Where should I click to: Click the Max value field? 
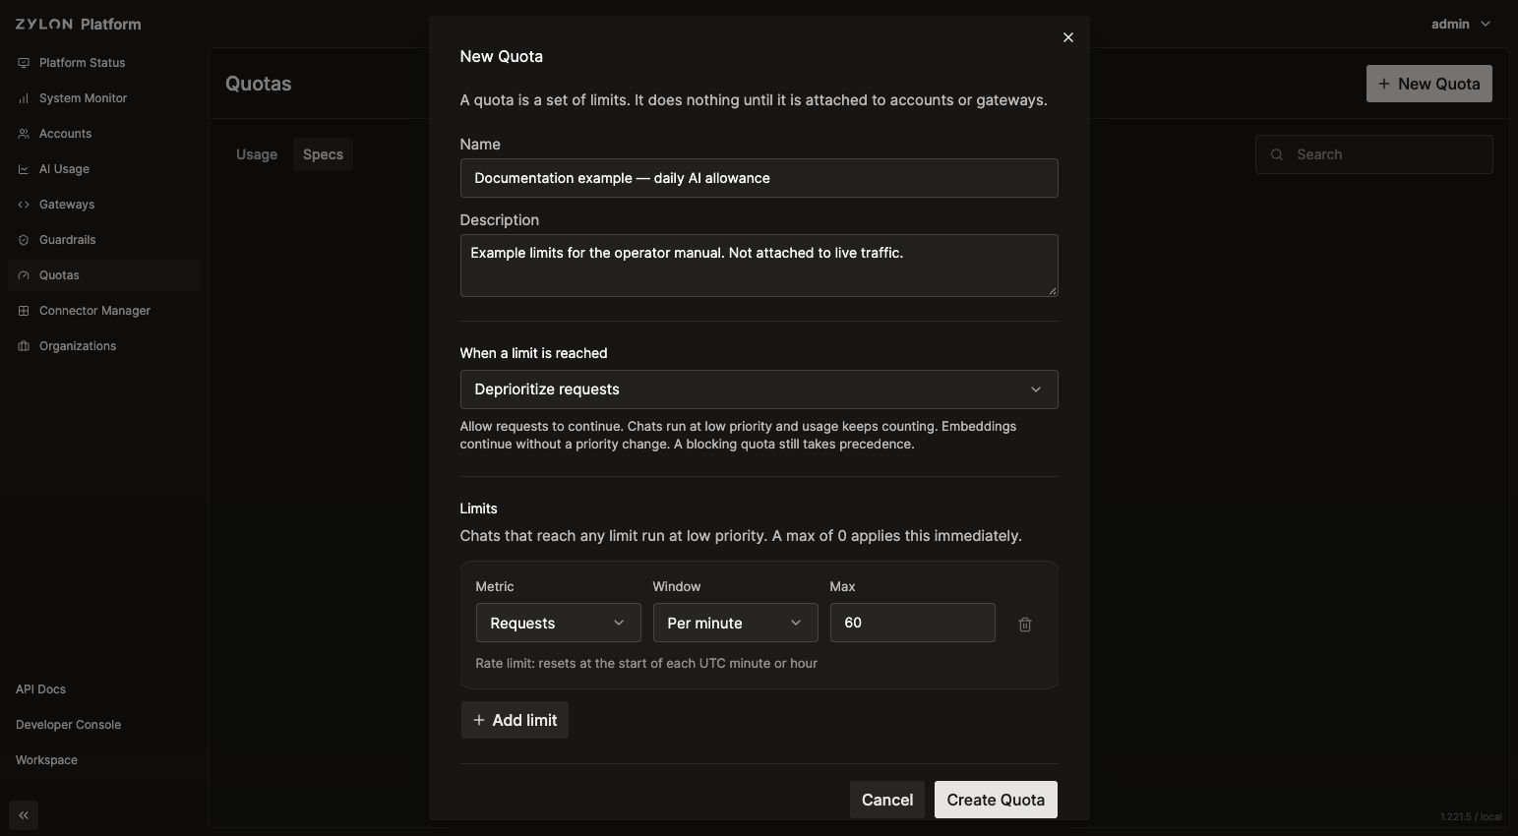pos(912,624)
